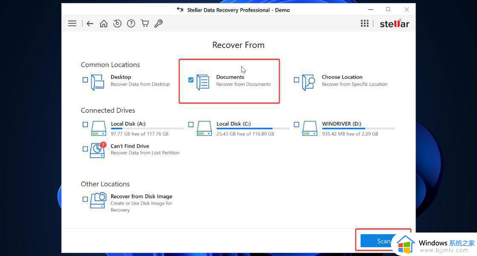Uncheck the Documents checkbox

191,80
